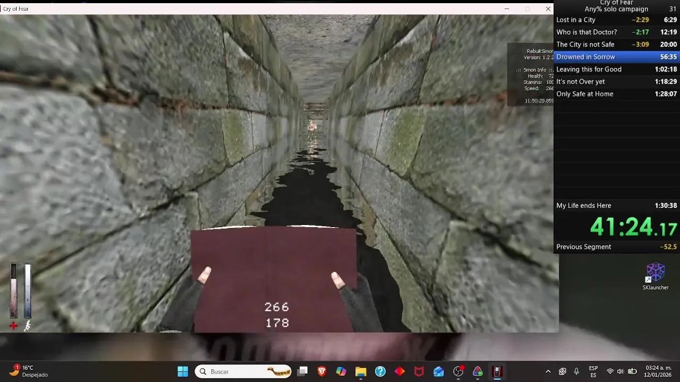This screenshot has height=382, width=680.
Task: Click the 'Any% solo campaign' category title
Action: [616, 9]
